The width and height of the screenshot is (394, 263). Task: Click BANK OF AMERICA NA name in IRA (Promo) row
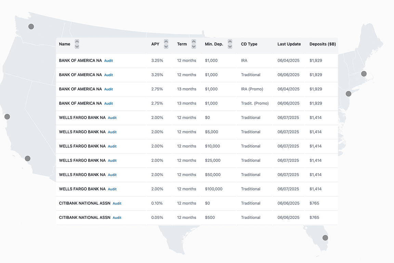click(x=80, y=89)
